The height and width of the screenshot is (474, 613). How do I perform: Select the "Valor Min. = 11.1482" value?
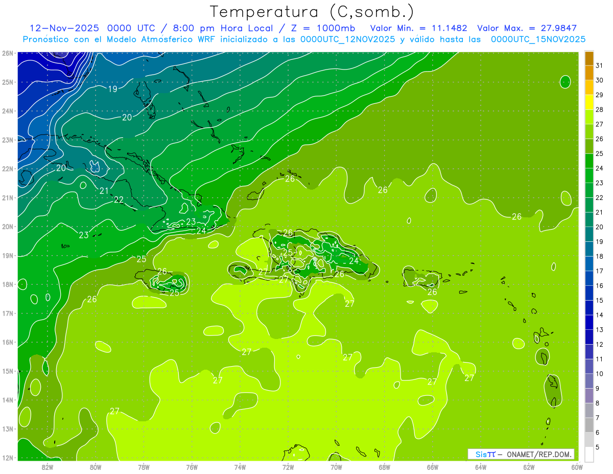(419, 28)
